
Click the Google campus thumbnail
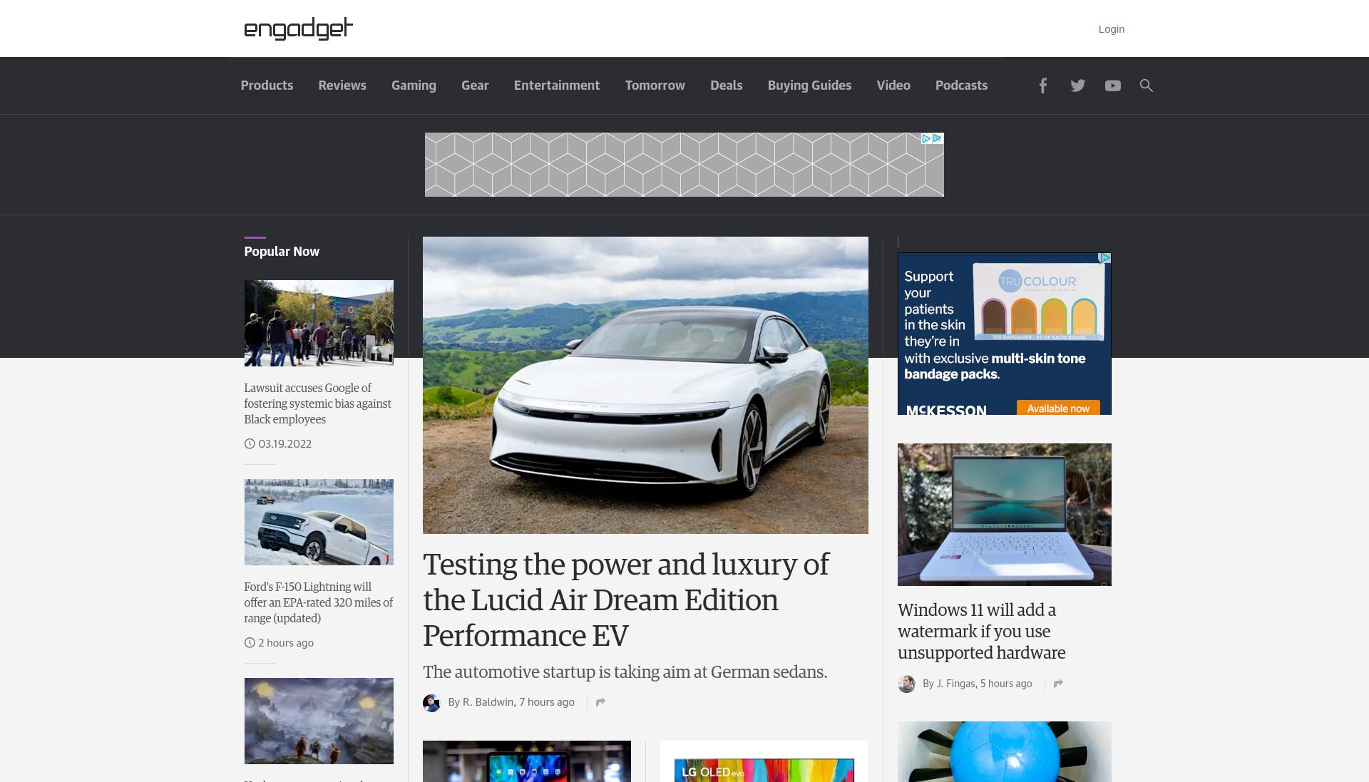[x=319, y=323]
